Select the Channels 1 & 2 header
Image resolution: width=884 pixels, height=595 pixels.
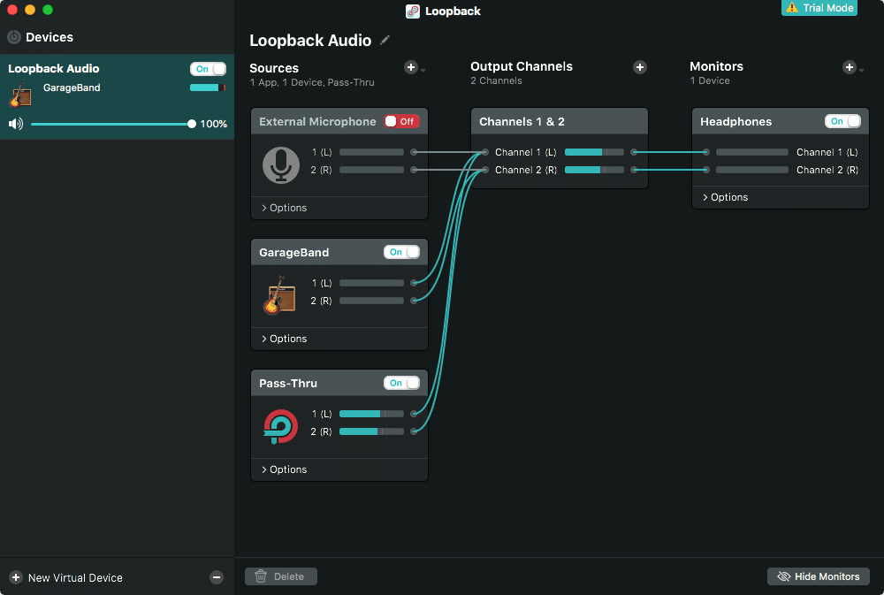[x=560, y=121]
